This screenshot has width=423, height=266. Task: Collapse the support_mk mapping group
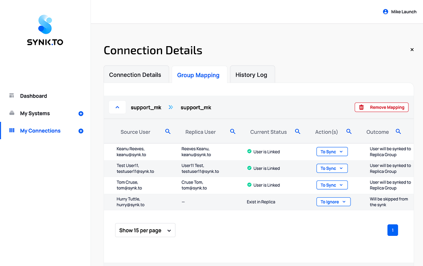(117, 107)
